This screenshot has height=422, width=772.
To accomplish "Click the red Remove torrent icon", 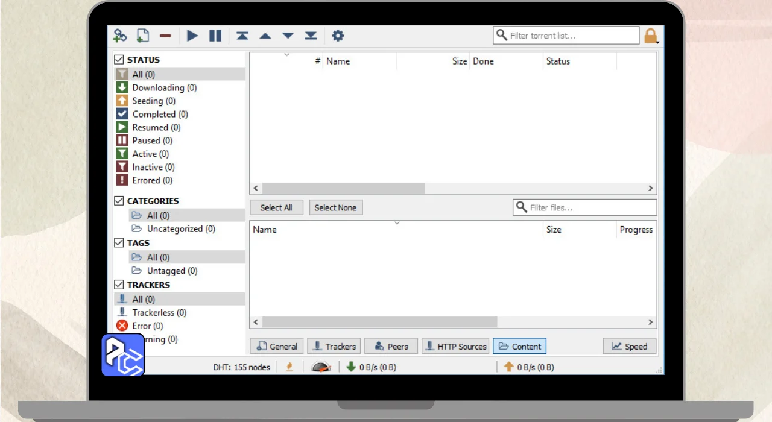I will click(165, 36).
